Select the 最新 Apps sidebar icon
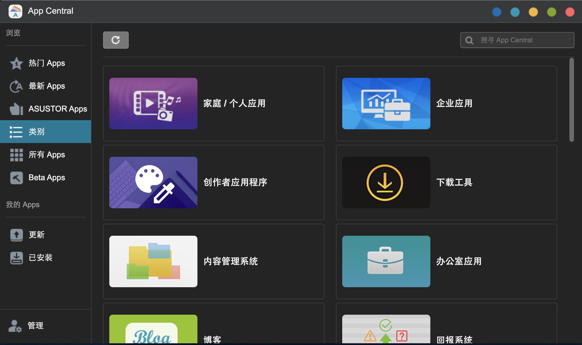Image resolution: width=582 pixels, height=345 pixels. 16,86
